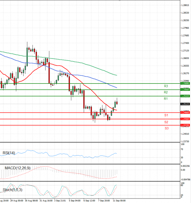
Task: Select the 1.24800 support price tag
Action: (185, 112)
